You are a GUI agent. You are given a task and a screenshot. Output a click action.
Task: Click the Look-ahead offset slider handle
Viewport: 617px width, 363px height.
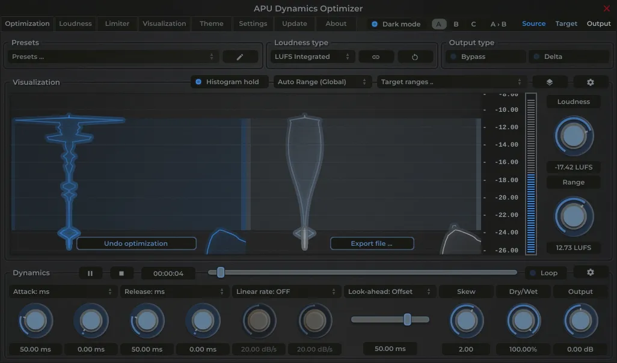407,319
